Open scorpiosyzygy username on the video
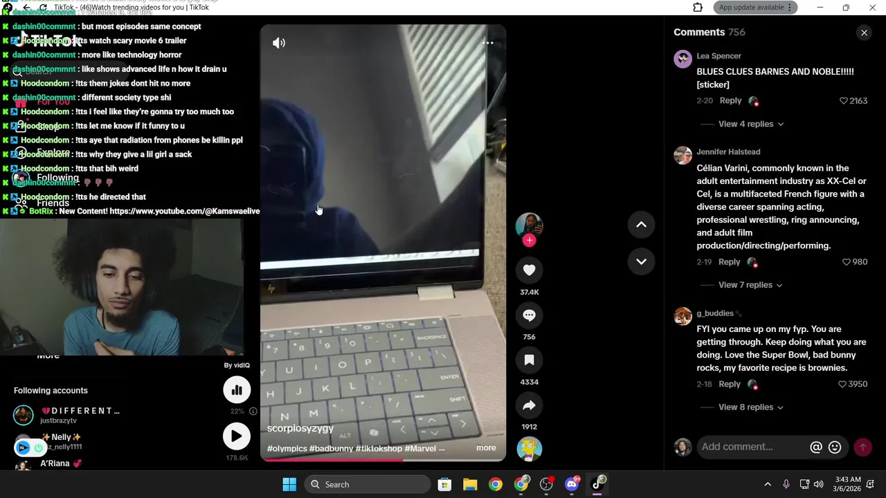This screenshot has width=886, height=498. (x=300, y=429)
